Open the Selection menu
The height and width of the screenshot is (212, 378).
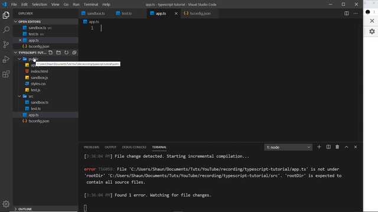(40, 4)
